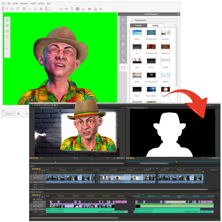Select the Christmas Party background thumbnail

[151, 48]
